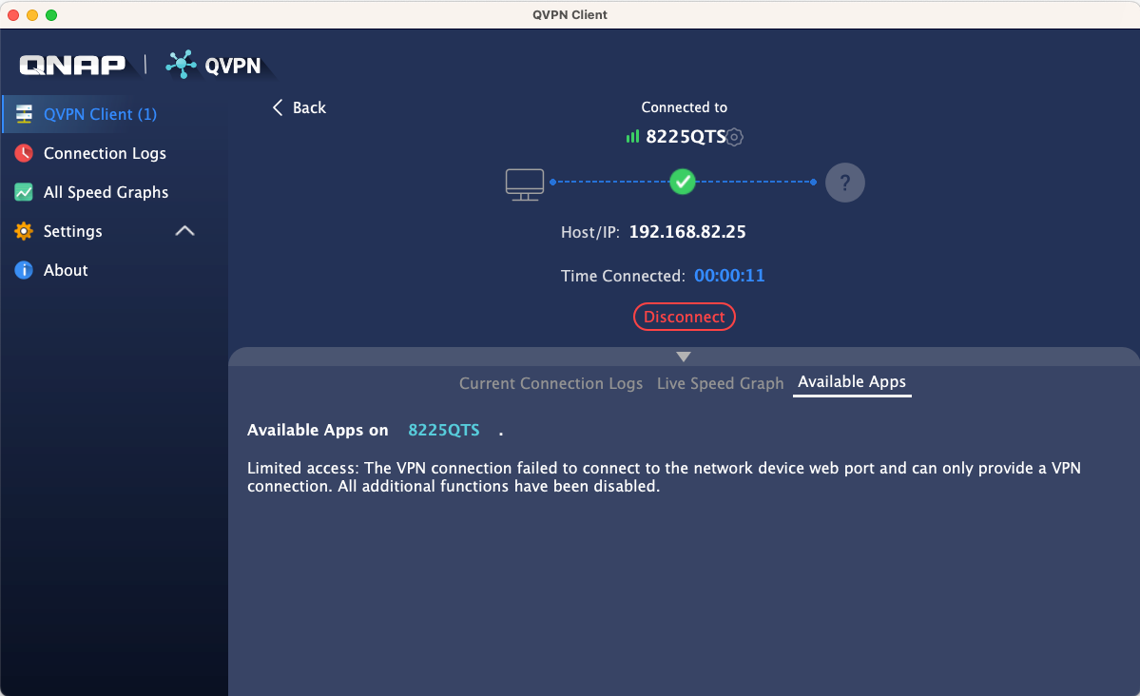Open the Live Speed Graph tab
This screenshot has height=696, width=1140.
[x=720, y=383]
